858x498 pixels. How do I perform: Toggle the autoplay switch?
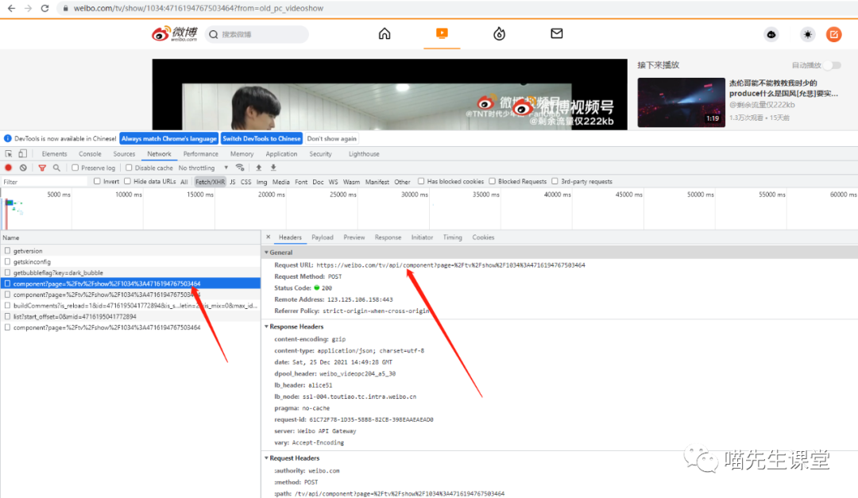[833, 65]
